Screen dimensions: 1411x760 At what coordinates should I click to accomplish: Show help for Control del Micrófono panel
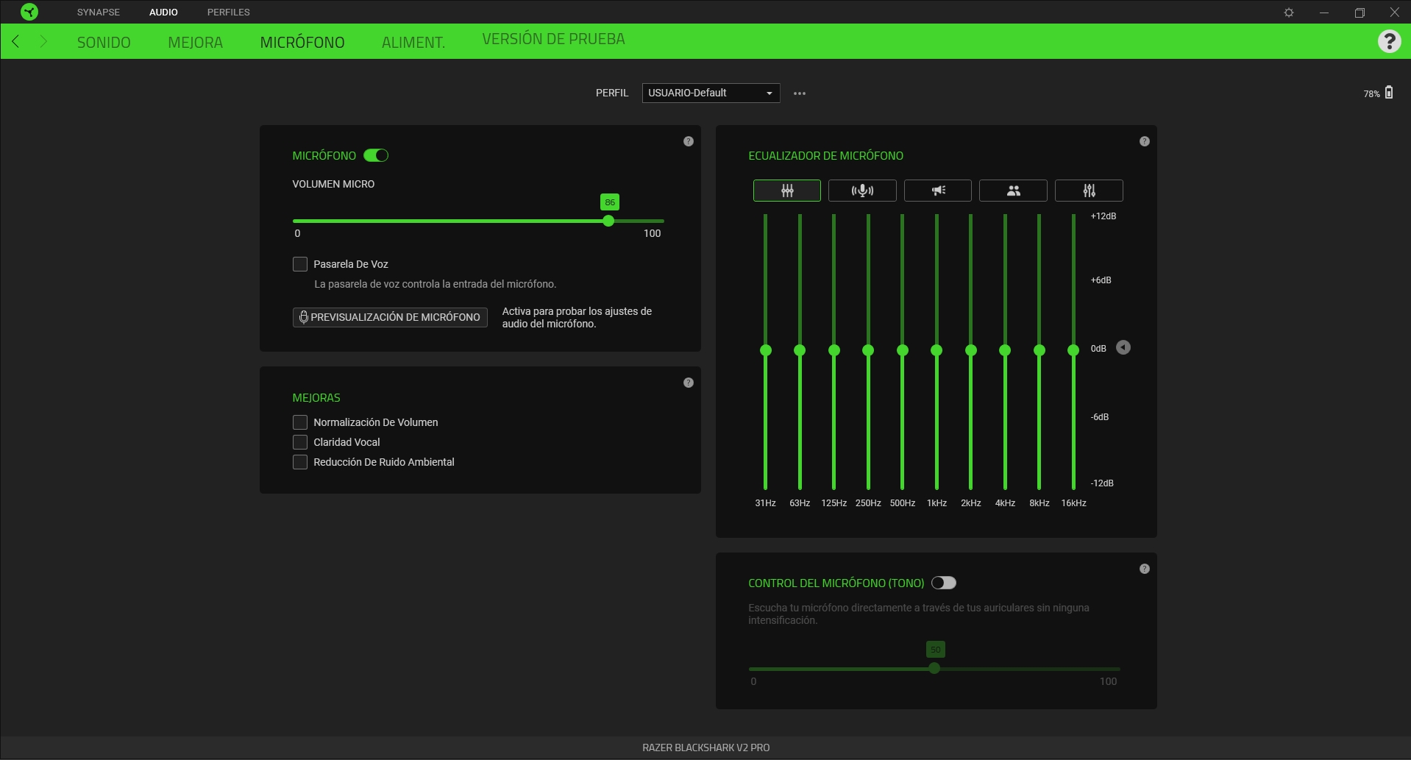point(1145,569)
